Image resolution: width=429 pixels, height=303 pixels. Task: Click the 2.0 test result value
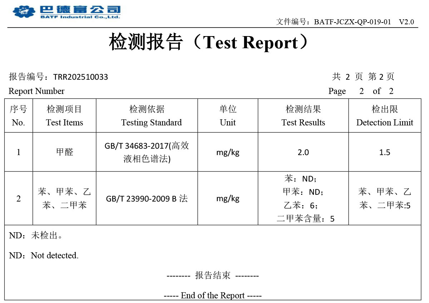(303, 152)
